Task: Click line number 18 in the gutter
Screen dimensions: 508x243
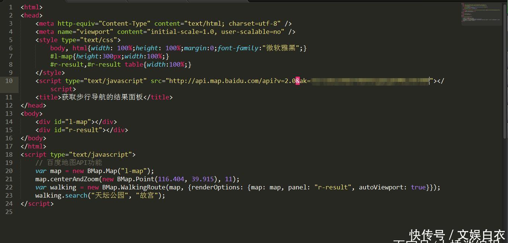Action: coord(9,154)
